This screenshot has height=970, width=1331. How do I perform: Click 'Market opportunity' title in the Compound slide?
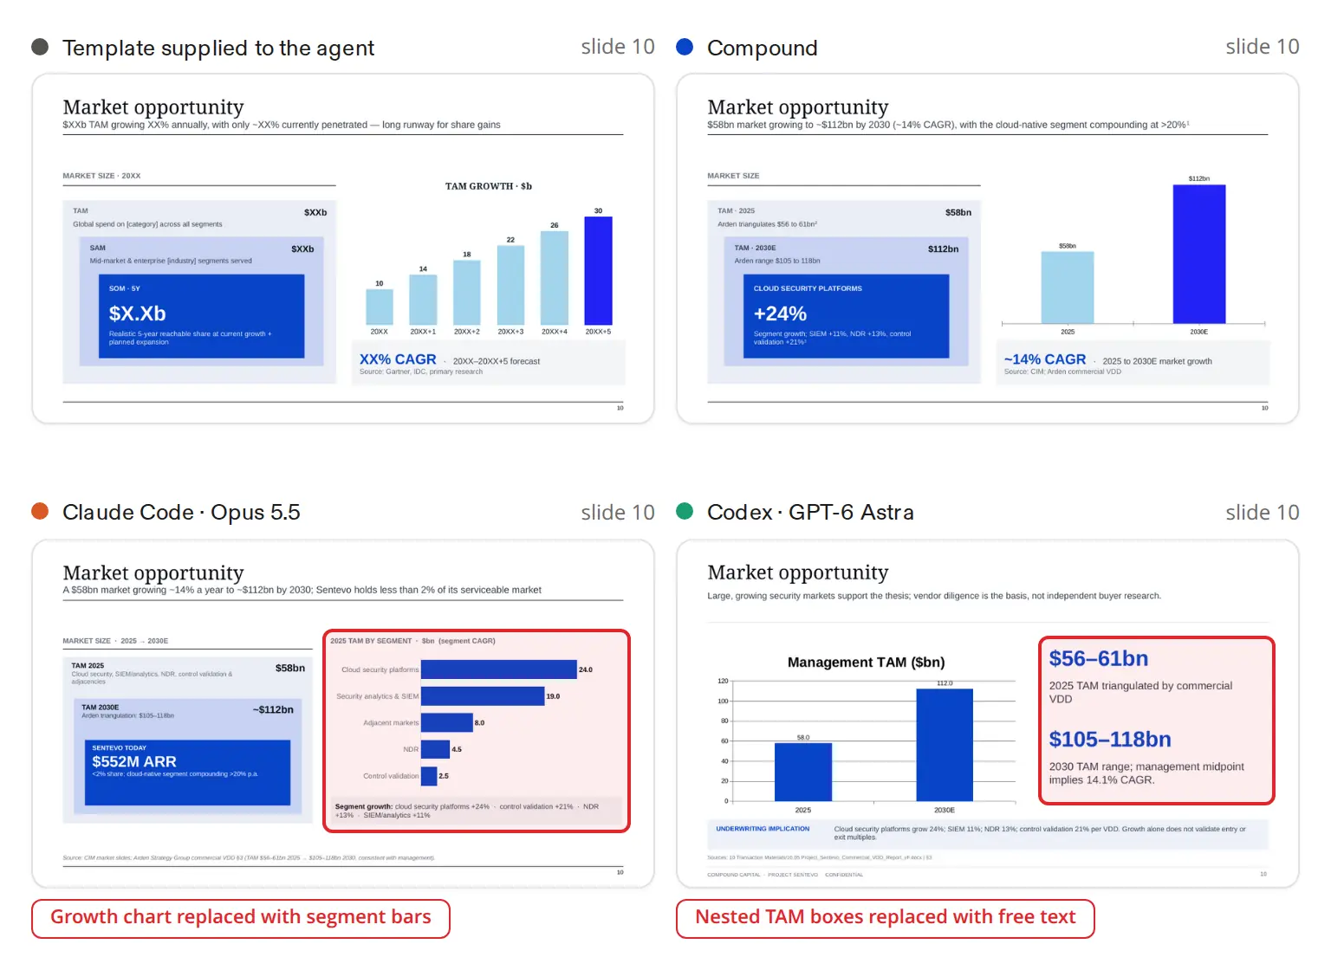pos(798,107)
